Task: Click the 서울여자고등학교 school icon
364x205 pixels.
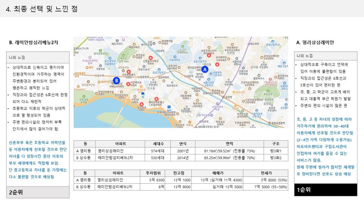Action: pyautogui.click(x=211, y=74)
